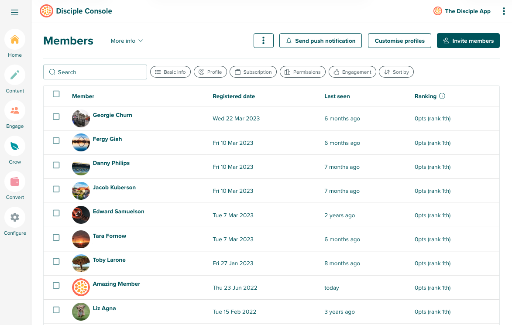Viewport: 512px width, 325px height.
Task: Open top-right vertical dots menu
Action: click(504, 11)
